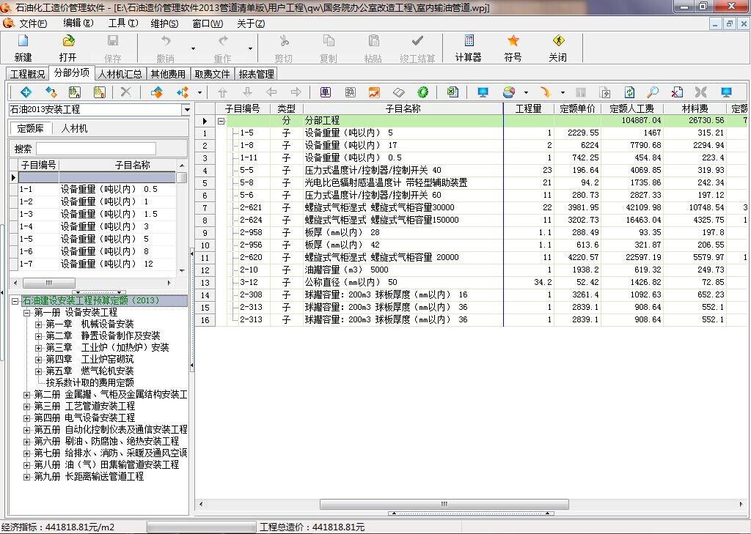Image resolution: width=751 pixels, height=534 pixels.
Task: Click the 定额单价 column header
Action: [x=577, y=108]
